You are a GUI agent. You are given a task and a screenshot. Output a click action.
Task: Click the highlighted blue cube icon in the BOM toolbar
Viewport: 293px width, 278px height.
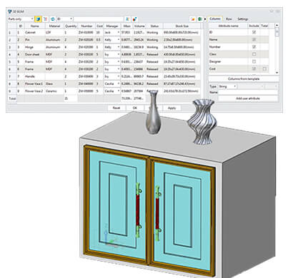click(x=38, y=19)
